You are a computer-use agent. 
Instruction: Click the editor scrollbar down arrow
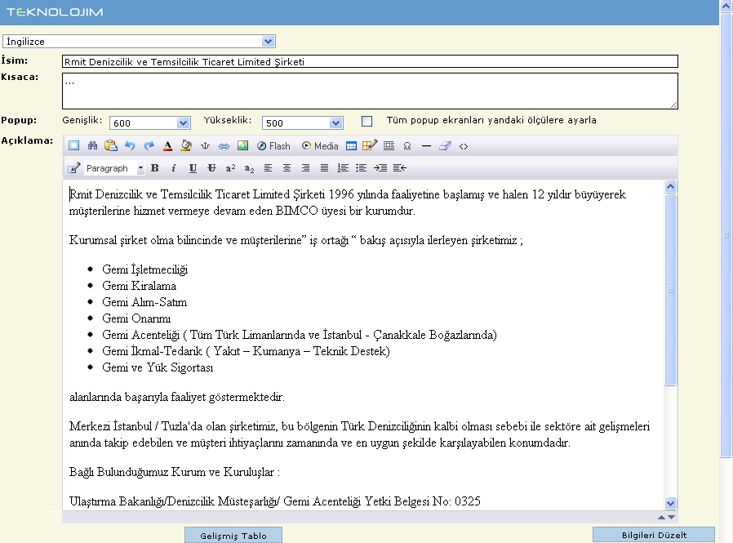point(670,503)
